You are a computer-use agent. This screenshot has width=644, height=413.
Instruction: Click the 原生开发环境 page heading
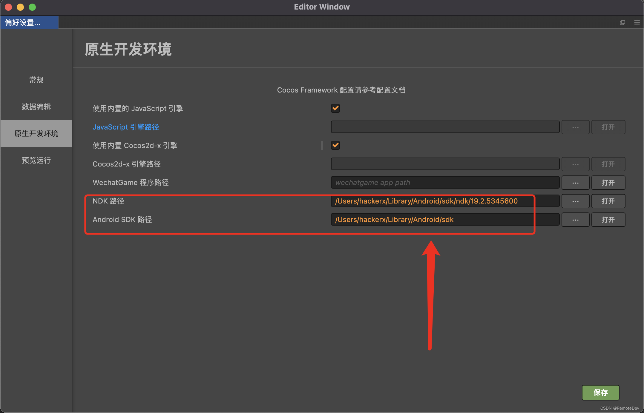point(128,49)
